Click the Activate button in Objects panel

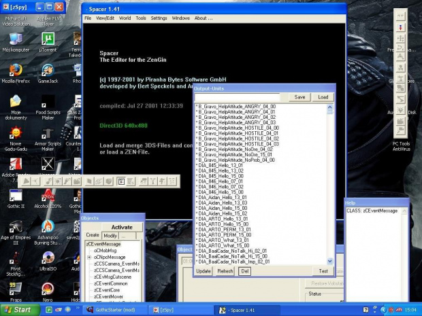click(122, 227)
